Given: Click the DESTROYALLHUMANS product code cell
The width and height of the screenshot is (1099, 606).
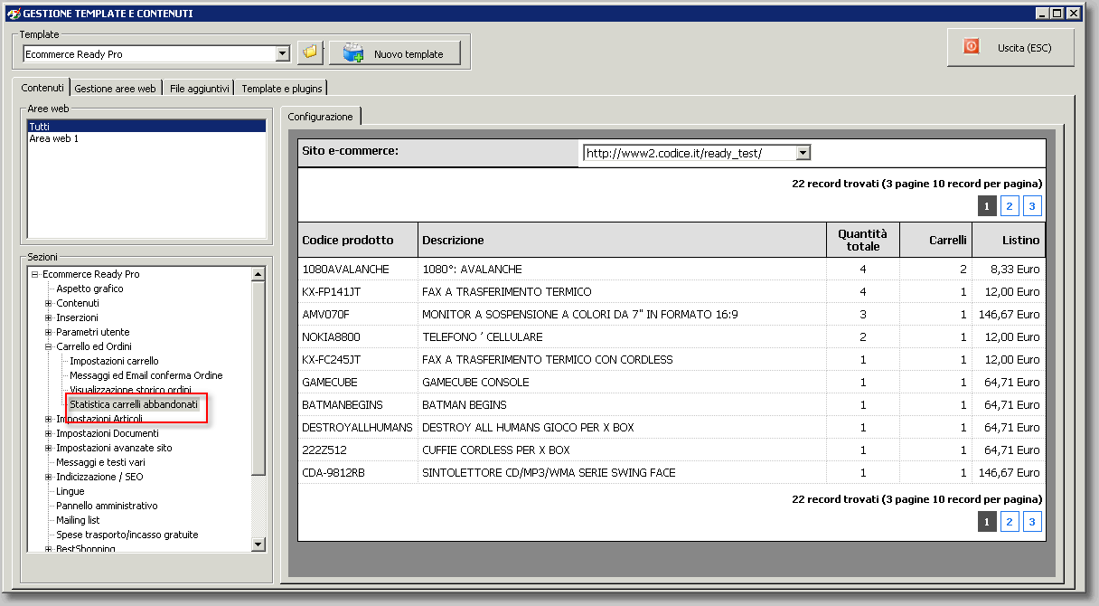Looking at the screenshot, I should (358, 427).
